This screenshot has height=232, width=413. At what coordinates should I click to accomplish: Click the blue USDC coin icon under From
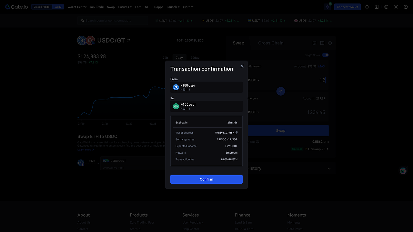tap(176, 87)
